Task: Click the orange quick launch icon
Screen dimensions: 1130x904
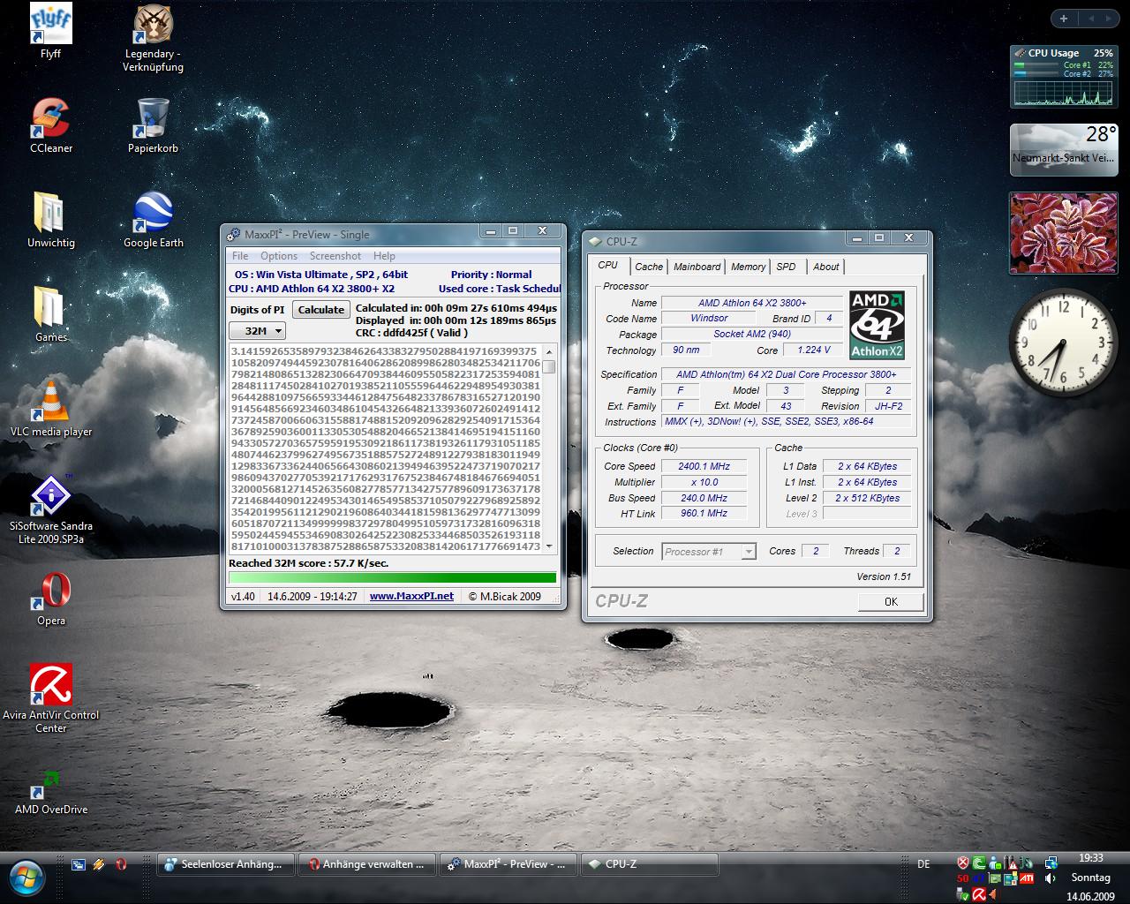Action: point(100,865)
